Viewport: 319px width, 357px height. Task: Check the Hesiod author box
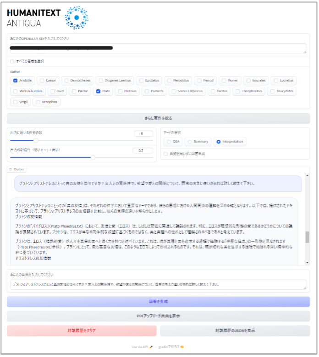click(x=199, y=81)
